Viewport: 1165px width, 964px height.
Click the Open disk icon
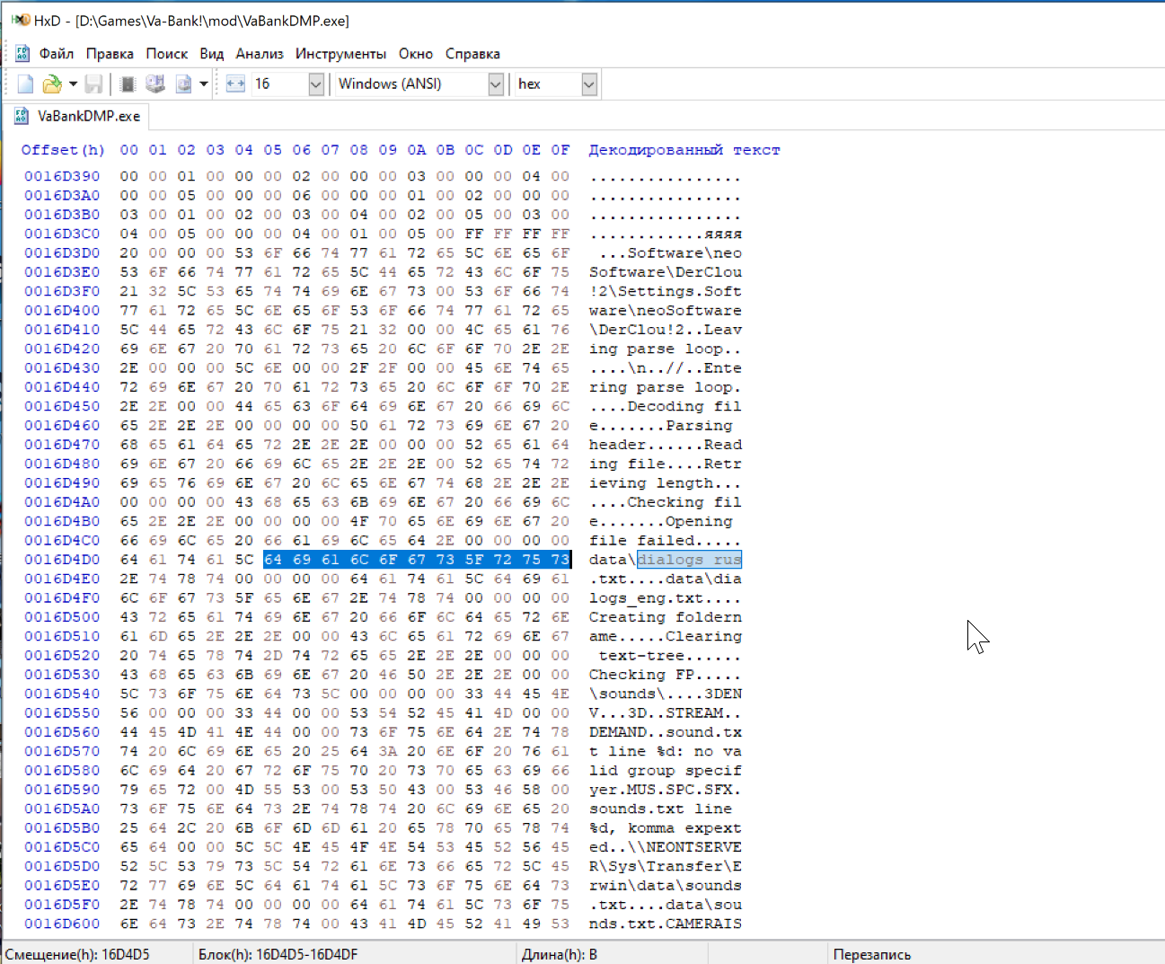155,84
